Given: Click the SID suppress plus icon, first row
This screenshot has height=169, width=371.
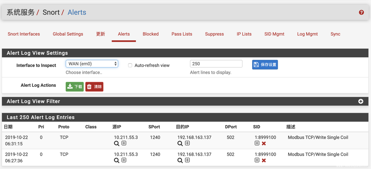Looking at the screenshot, I should pyautogui.click(x=257, y=143).
